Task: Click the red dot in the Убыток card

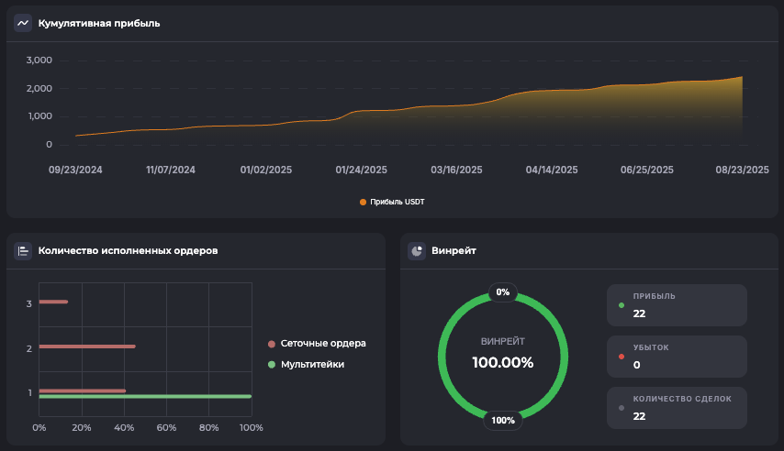Action: coord(622,357)
